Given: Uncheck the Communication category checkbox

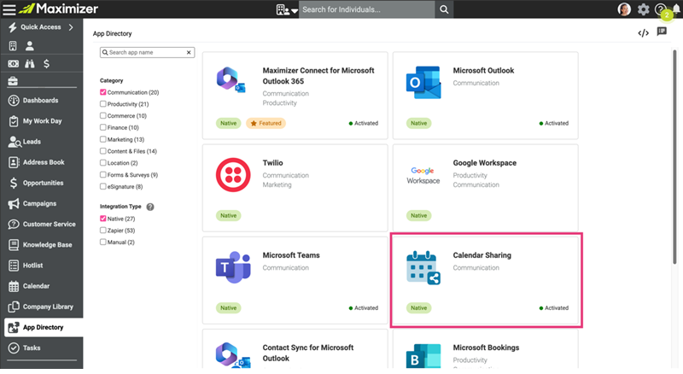Looking at the screenshot, I should (103, 92).
